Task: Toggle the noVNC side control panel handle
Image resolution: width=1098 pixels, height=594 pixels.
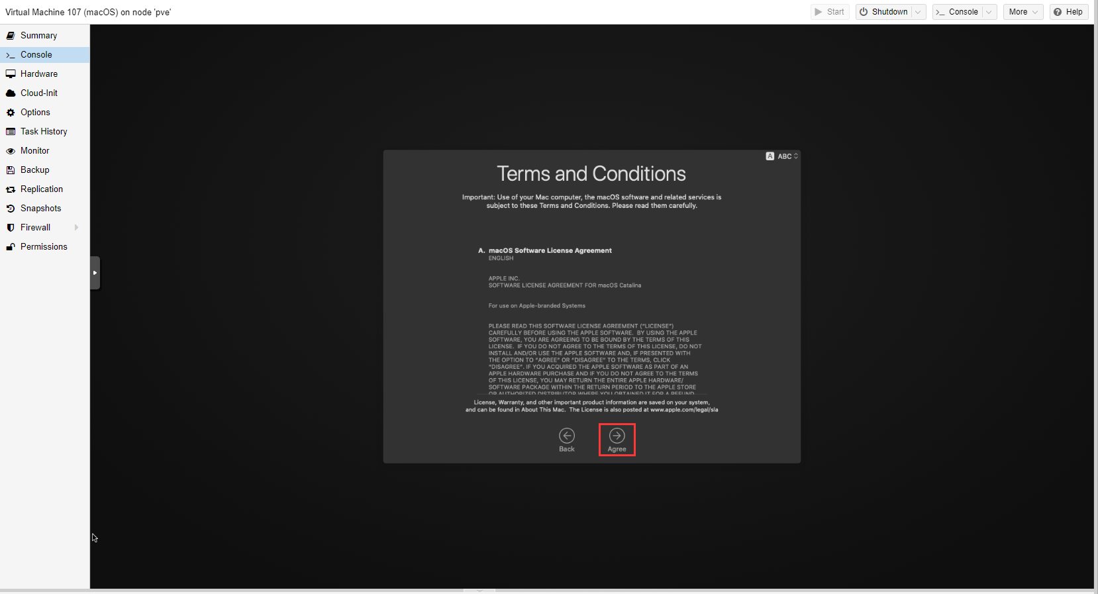Action: pyautogui.click(x=95, y=273)
